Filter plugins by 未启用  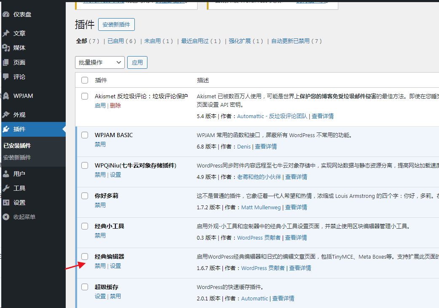pos(153,41)
